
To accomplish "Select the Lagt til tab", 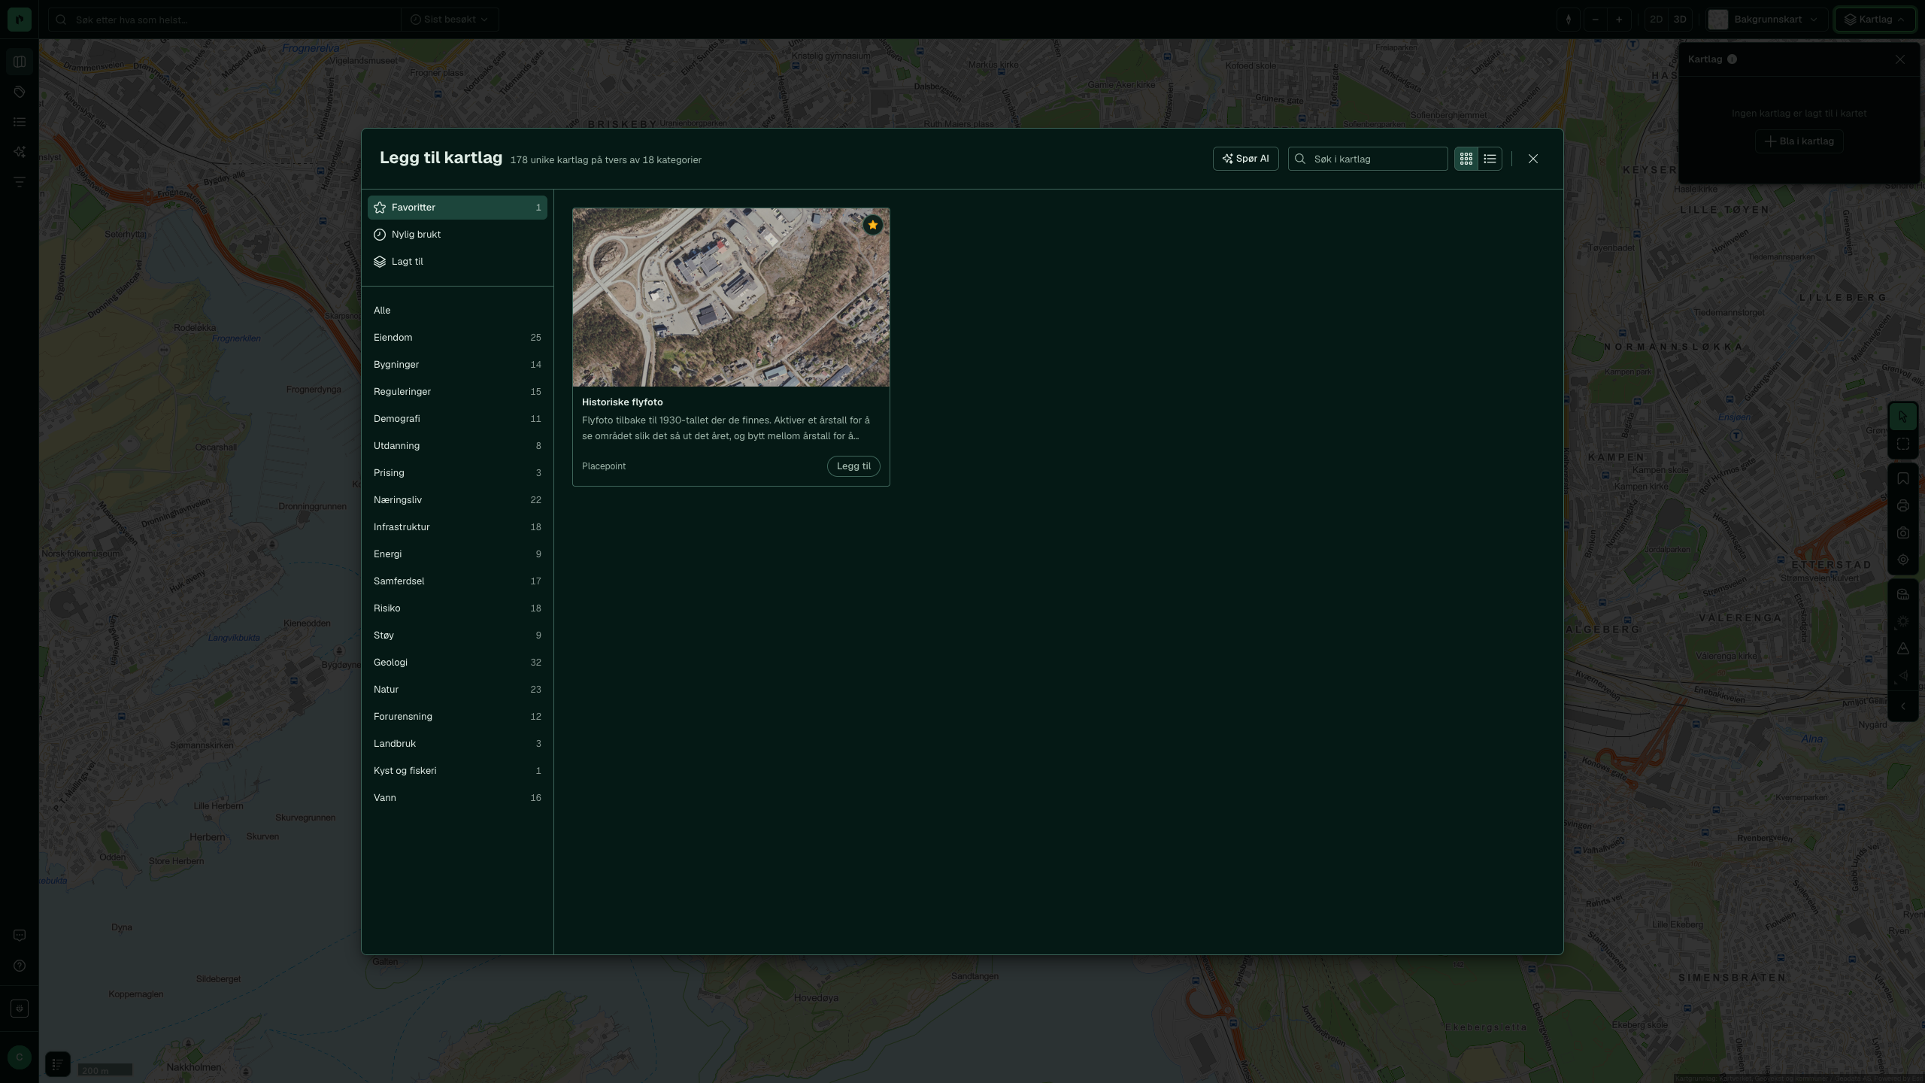I will pyautogui.click(x=457, y=262).
